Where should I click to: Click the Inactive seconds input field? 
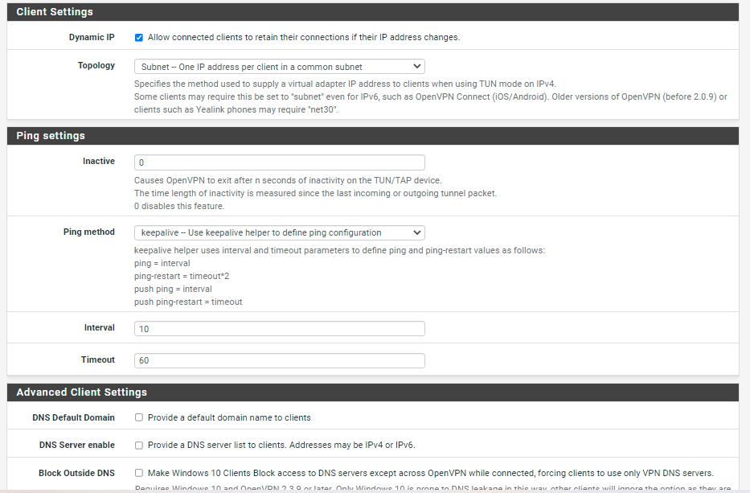point(279,162)
